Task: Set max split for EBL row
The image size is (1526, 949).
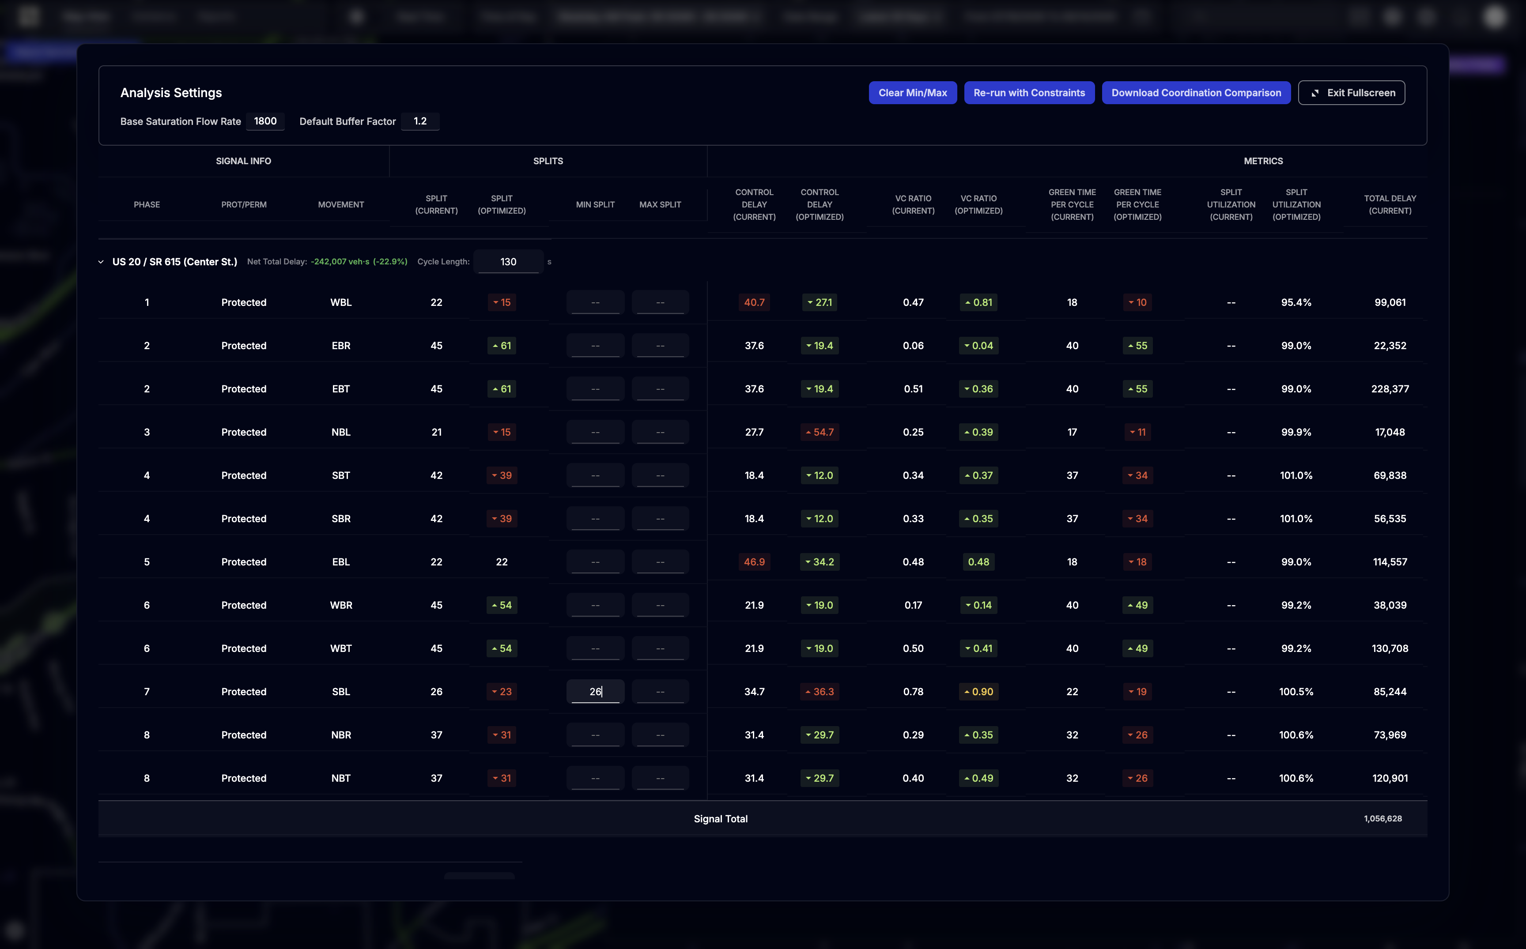Action: [660, 562]
